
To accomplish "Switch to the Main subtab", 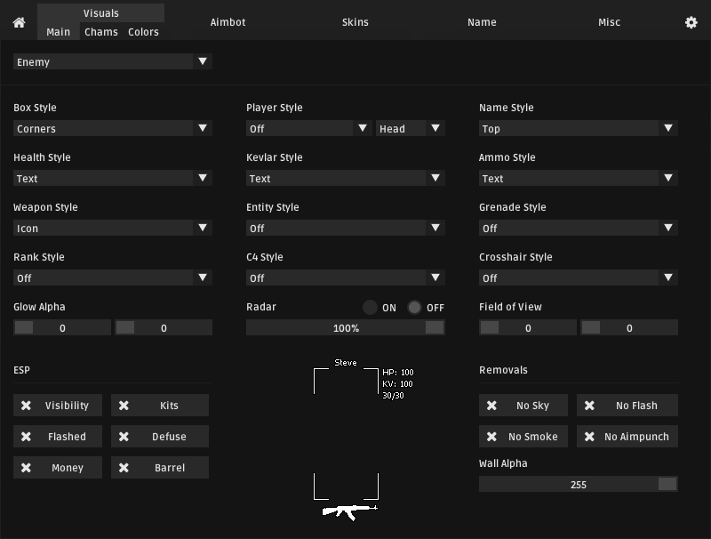I will click(x=58, y=32).
